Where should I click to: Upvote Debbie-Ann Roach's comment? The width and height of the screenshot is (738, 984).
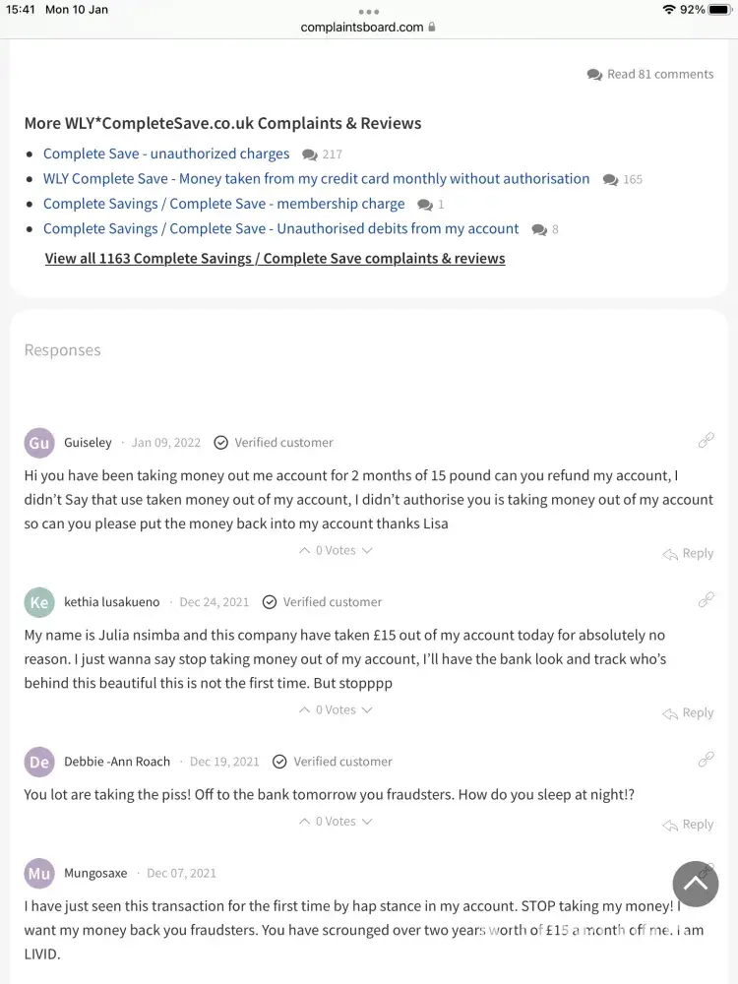pos(304,822)
